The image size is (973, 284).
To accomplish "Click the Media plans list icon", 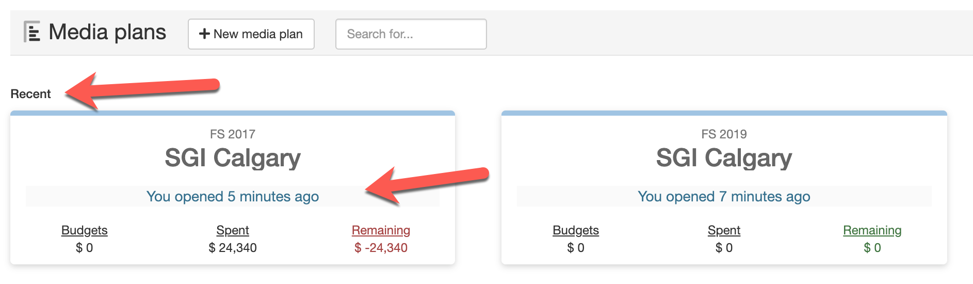I will pyautogui.click(x=32, y=32).
